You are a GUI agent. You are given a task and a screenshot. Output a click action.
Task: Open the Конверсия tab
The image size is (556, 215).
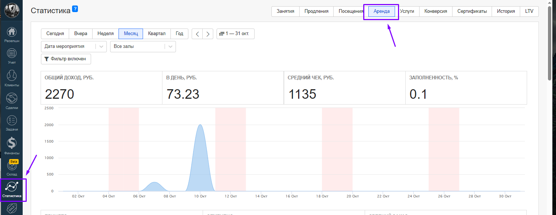[x=436, y=11]
